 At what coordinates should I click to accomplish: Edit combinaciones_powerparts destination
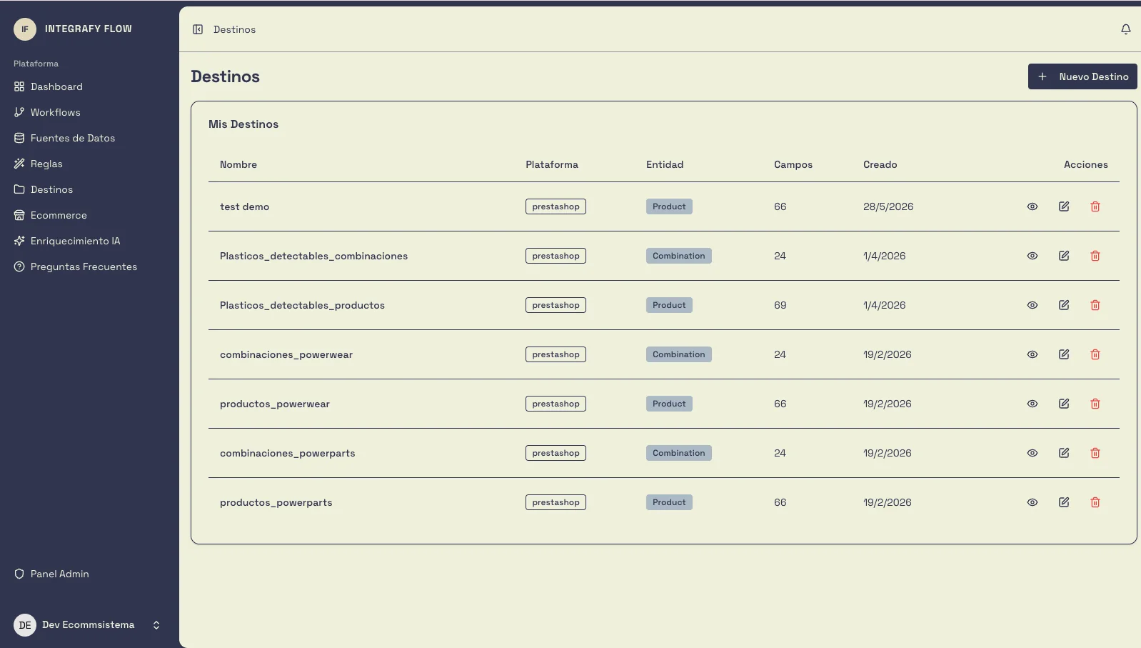click(1064, 453)
